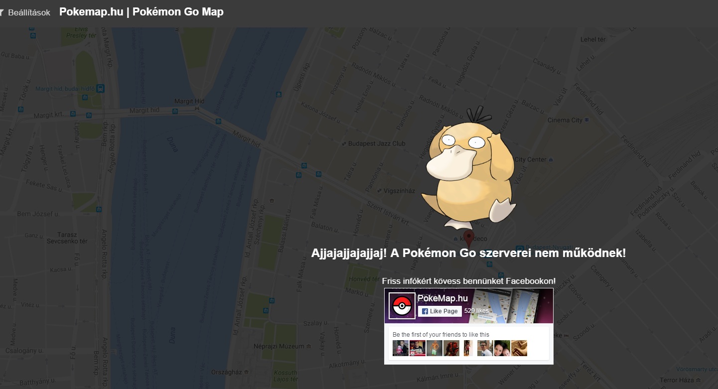Screen dimensions: 718x389
Task: Click the 529 likes count
Action: (476, 311)
